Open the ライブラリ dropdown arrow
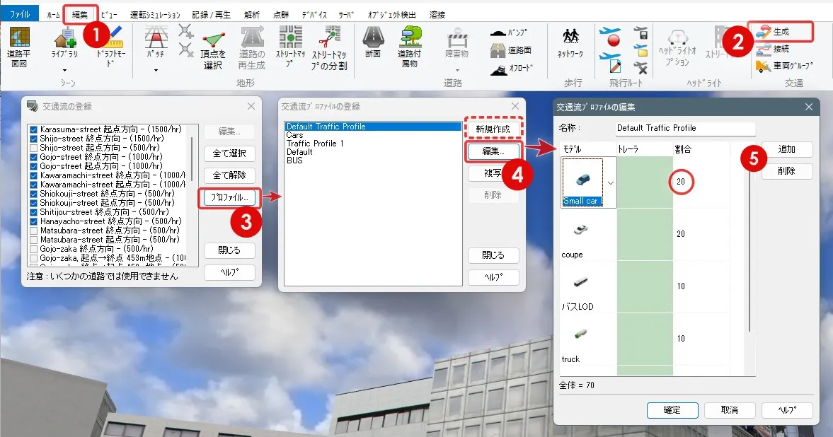 click(64, 70)
